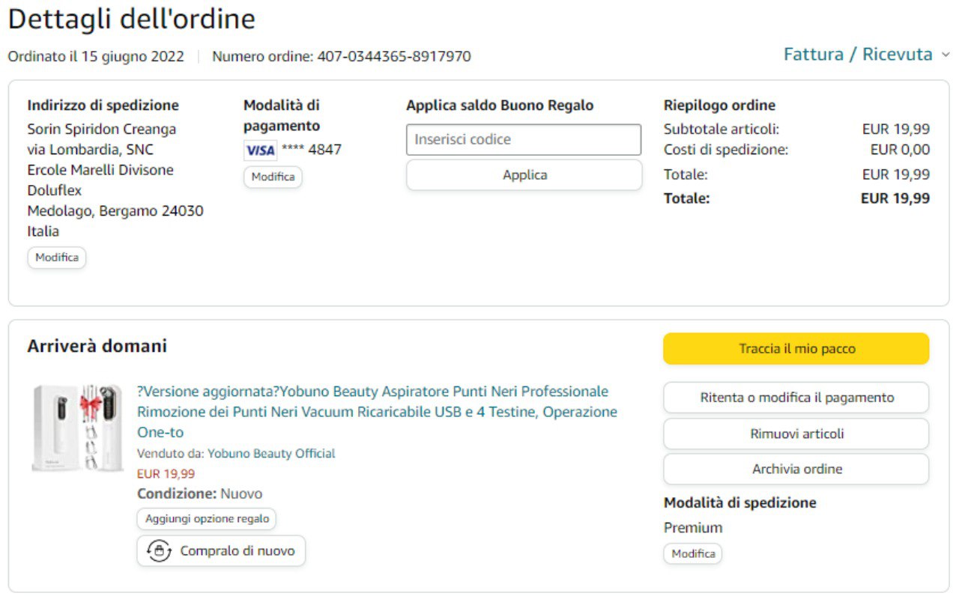Click the Arriverà domani delivery heading
This screenshot has width=959, height=611.
(x=97, y=346)
